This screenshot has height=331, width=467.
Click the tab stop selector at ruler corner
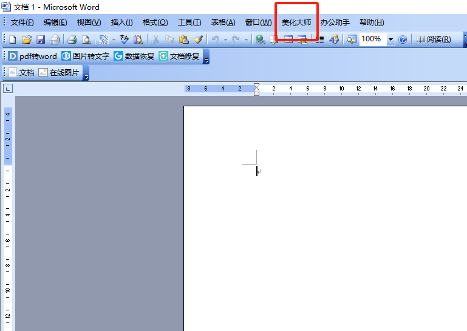pyautogui.click(x=7, y=89)
